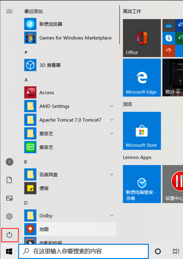Click the Lenovo Apps group title

137,157
